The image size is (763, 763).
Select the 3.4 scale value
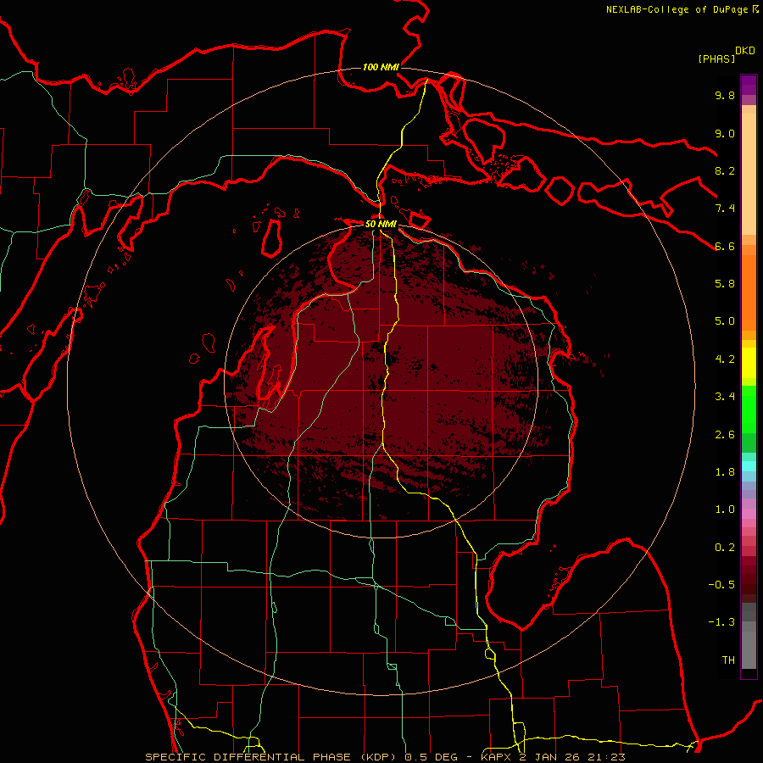coord(725,397)
